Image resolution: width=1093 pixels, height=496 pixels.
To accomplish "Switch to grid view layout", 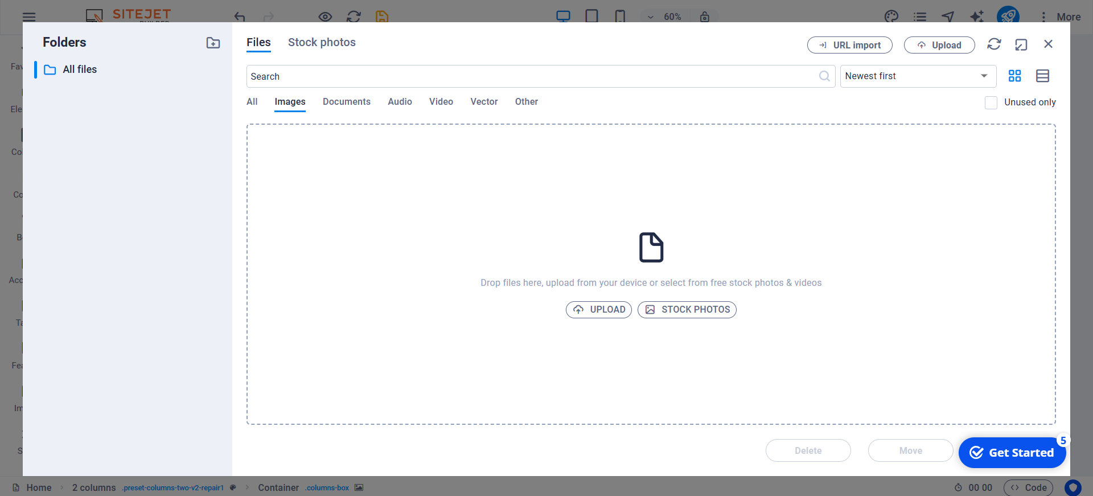I will click(x=1014, y=76).
